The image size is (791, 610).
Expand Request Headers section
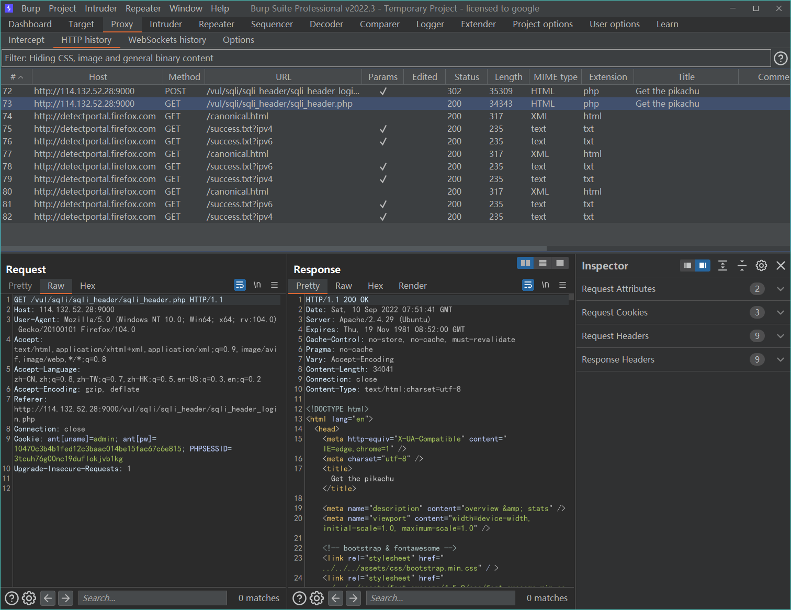pos(683,336)
